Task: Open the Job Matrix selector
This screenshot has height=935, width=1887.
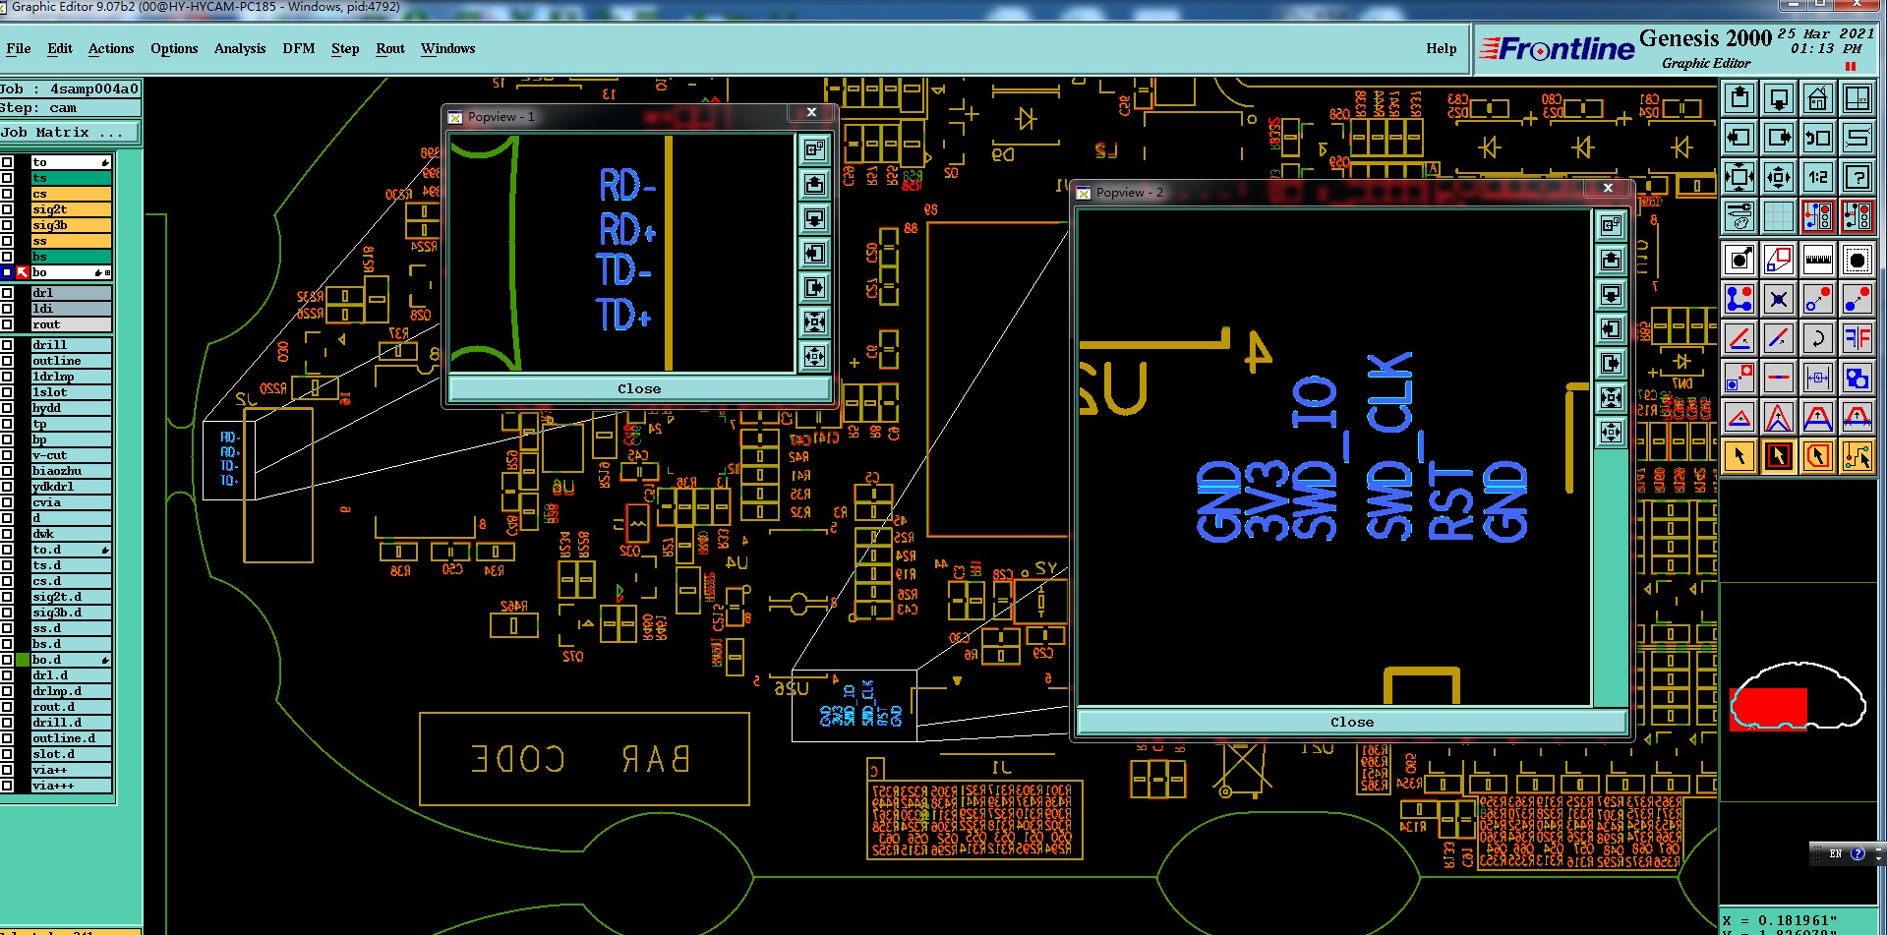Action: [70, 132]
